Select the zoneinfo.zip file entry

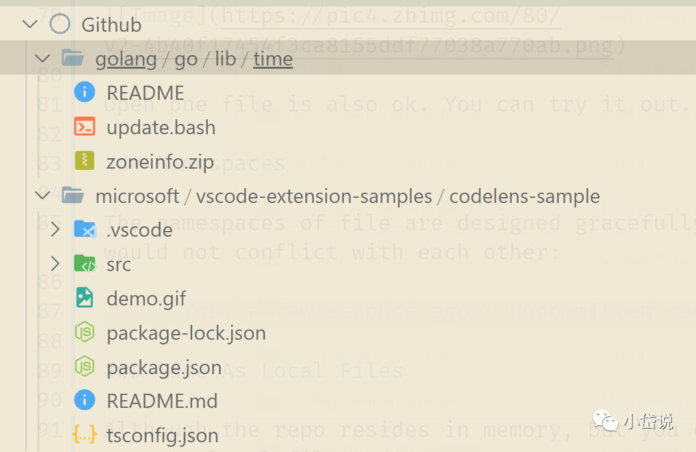click(x=160, y=162)
